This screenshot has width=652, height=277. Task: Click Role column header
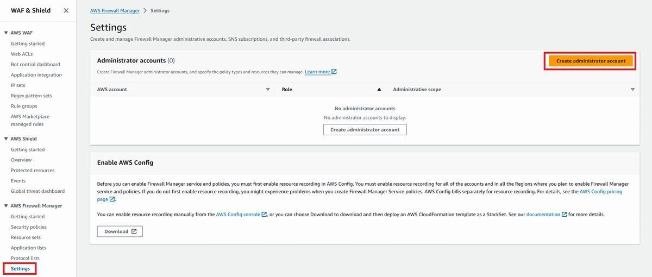pyautogui.click(x=287, y=89)
